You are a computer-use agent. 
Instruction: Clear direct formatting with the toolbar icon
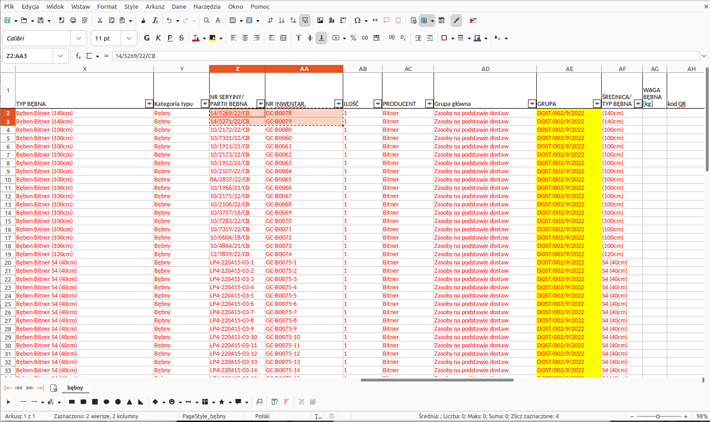pyautogui.click(x=155, y=21)
